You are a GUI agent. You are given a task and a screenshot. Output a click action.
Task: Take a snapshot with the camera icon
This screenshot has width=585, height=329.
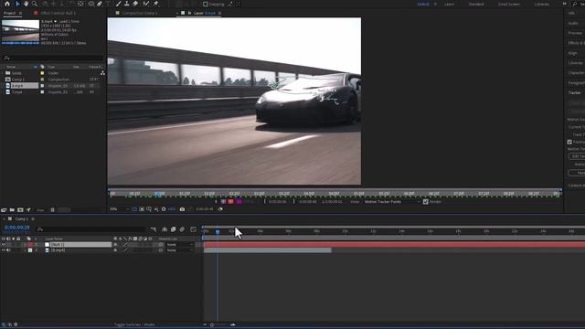(182, 209)
